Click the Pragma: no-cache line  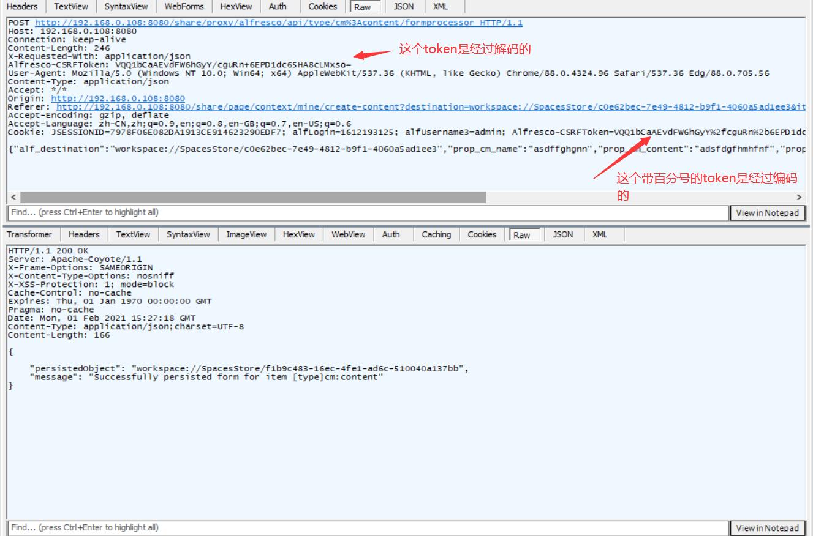coord(51,310)
